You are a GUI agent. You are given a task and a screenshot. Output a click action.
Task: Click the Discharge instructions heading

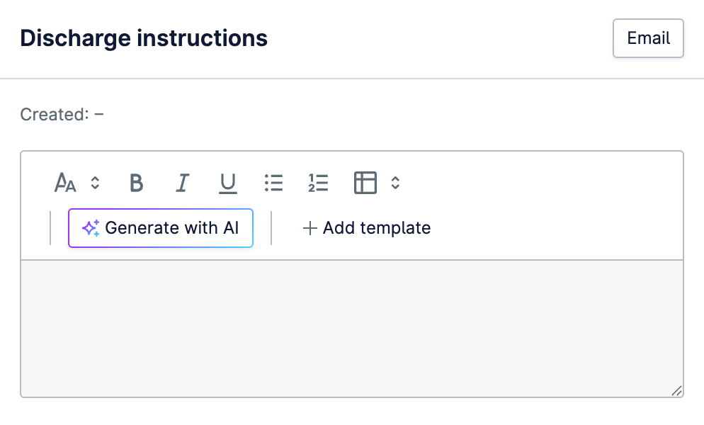pos(144,38)
